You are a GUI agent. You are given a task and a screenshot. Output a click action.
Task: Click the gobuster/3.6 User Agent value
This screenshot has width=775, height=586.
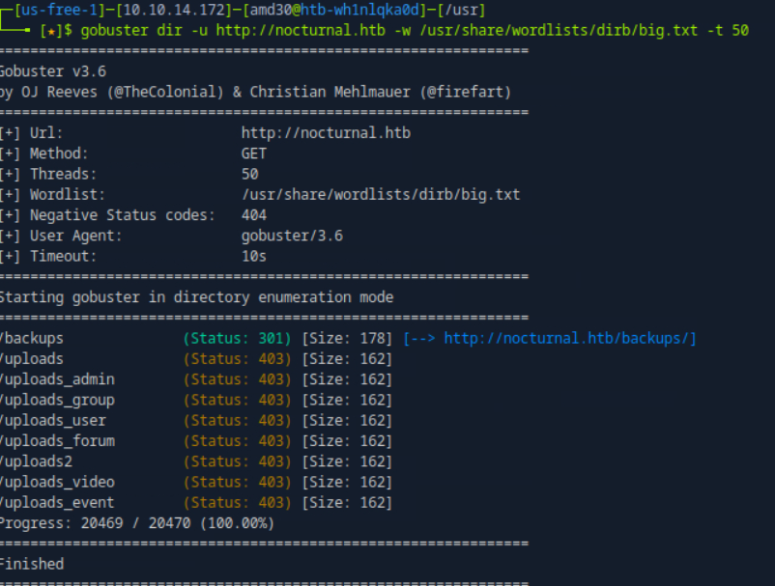point(292,236)
